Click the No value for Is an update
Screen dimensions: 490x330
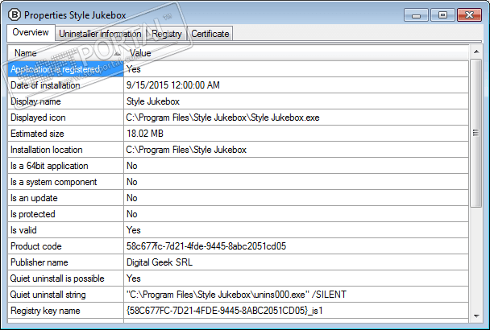(x=132, y=198)
